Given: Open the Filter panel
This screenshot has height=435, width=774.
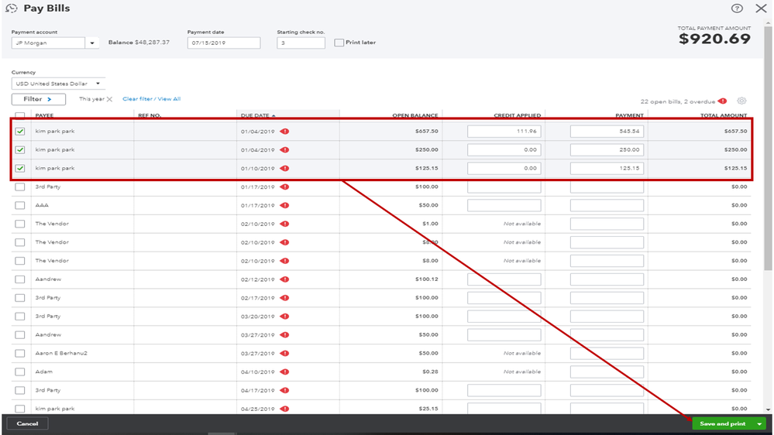Looking at the screenshot, I should (x=39, y=99).
